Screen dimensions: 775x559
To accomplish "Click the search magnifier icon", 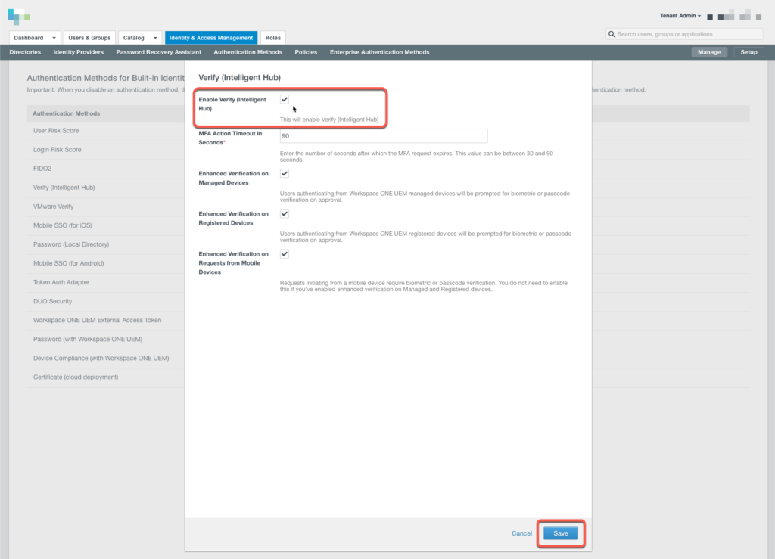I will pos(613,33).
